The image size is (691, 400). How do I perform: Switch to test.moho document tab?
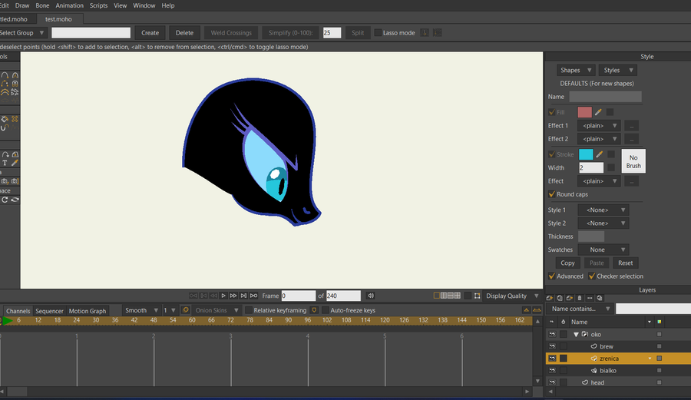tap(58, 19)
